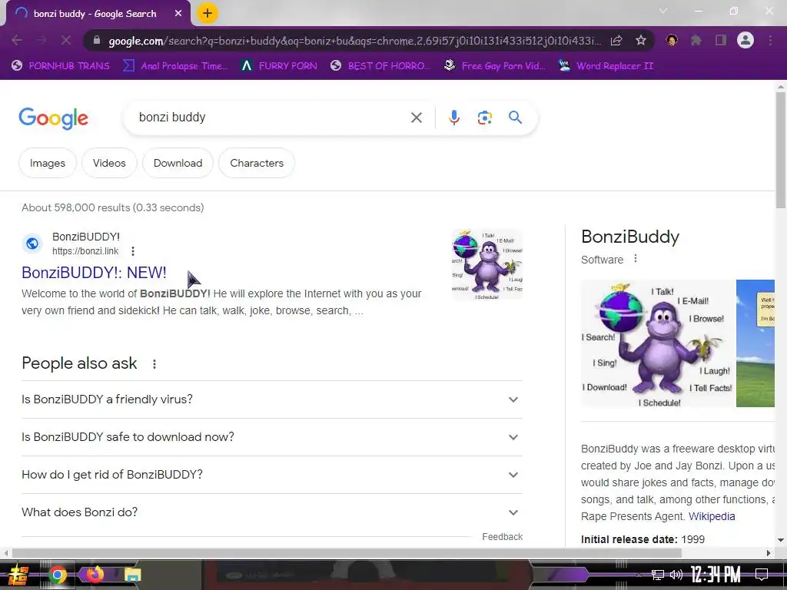Click the bonzi buddy search input field
The height and width of the screenshot is (590, 787).
[271, 118]
